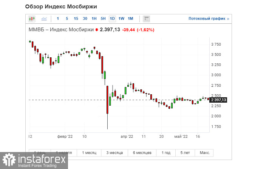The height and width of the screenshot is (169, 255).
Task: Choose the 30-minute interval
Action: click(x=85, y=18)
